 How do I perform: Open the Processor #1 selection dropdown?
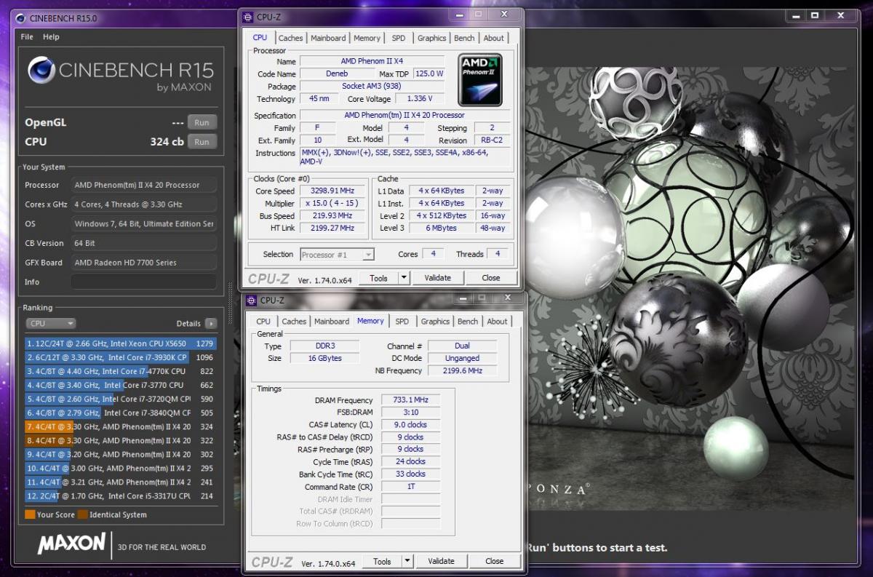336,255
